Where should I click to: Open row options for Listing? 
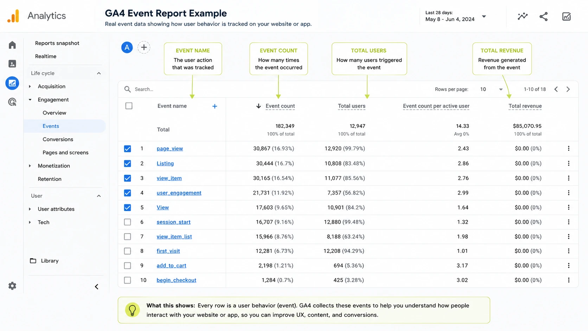(x=569, y=163)
